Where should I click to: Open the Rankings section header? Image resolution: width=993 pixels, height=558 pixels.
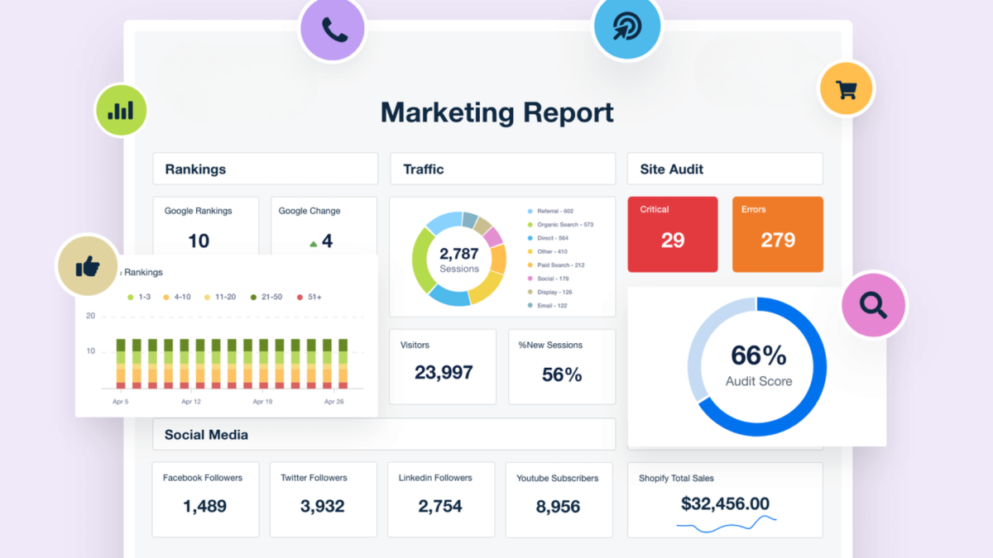click(266, 169)
